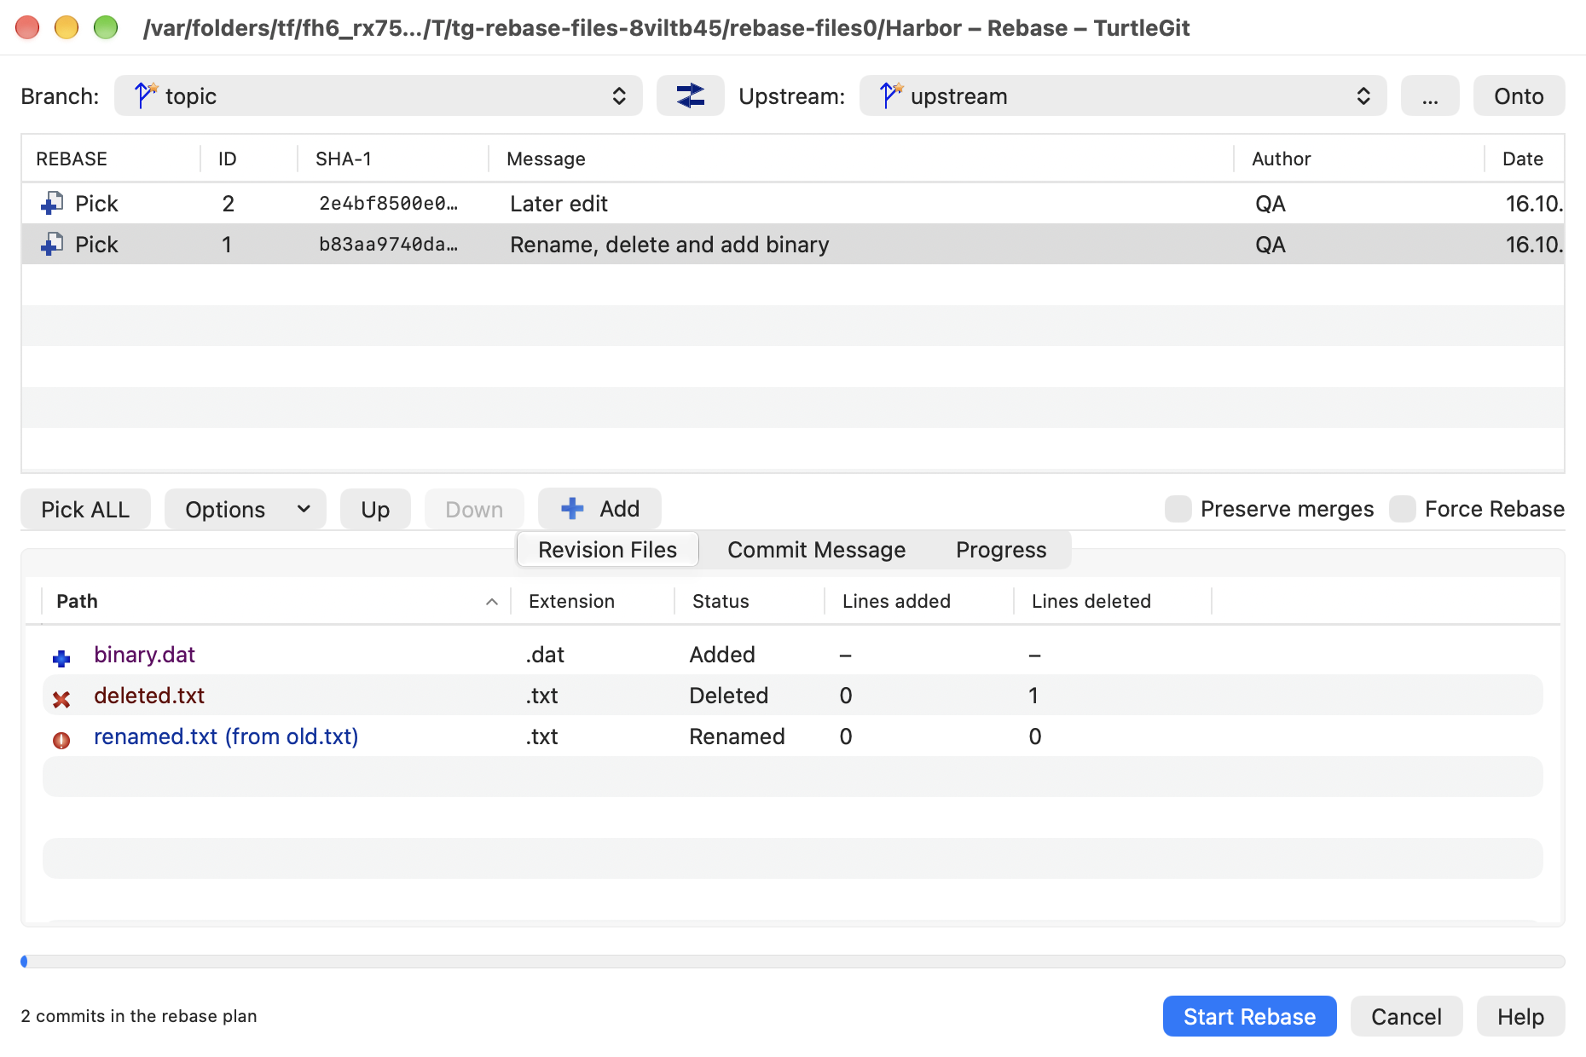Screen dimensions: 1586x1057
Task: Click the Start Rebase button
Action: tap(1249, 1016)
